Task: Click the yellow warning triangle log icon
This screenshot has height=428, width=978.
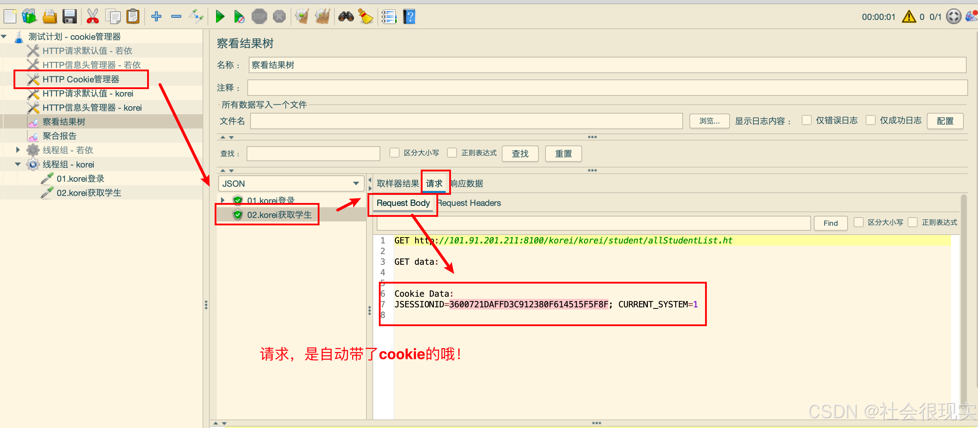Action: click(909, 17)
